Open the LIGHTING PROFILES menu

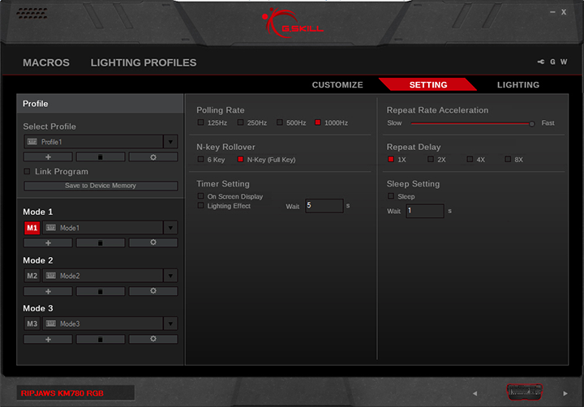pos(144,62)
